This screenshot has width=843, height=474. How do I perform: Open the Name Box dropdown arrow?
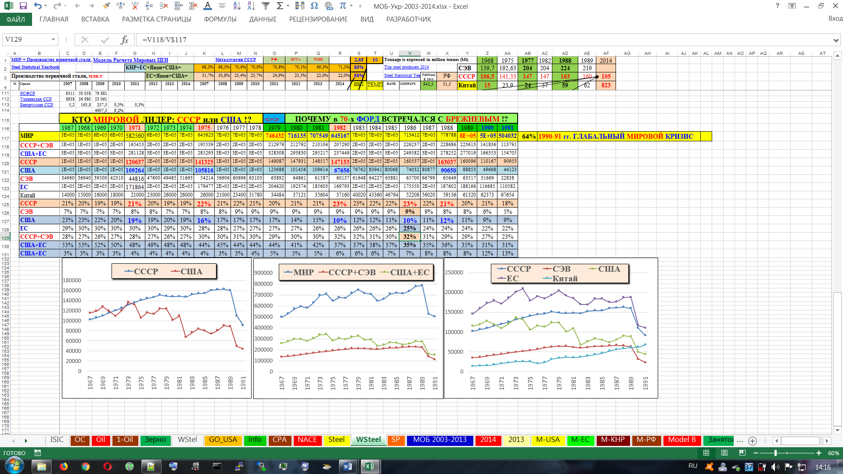pos(53,40)
